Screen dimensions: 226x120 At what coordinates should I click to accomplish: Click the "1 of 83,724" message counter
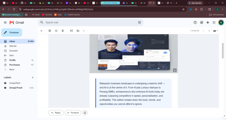(194, 31)
